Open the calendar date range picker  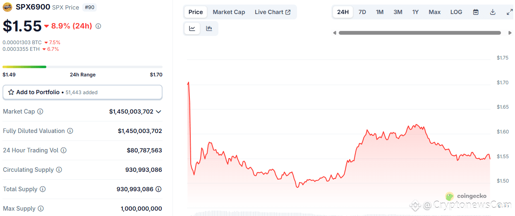click(476, 12)
